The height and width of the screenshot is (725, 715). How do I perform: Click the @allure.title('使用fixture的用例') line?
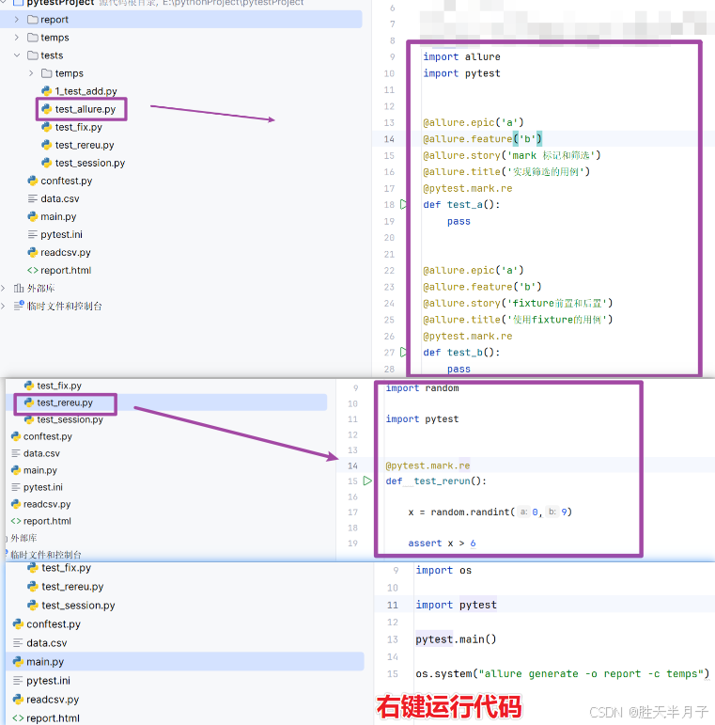[x=518, y=320]
